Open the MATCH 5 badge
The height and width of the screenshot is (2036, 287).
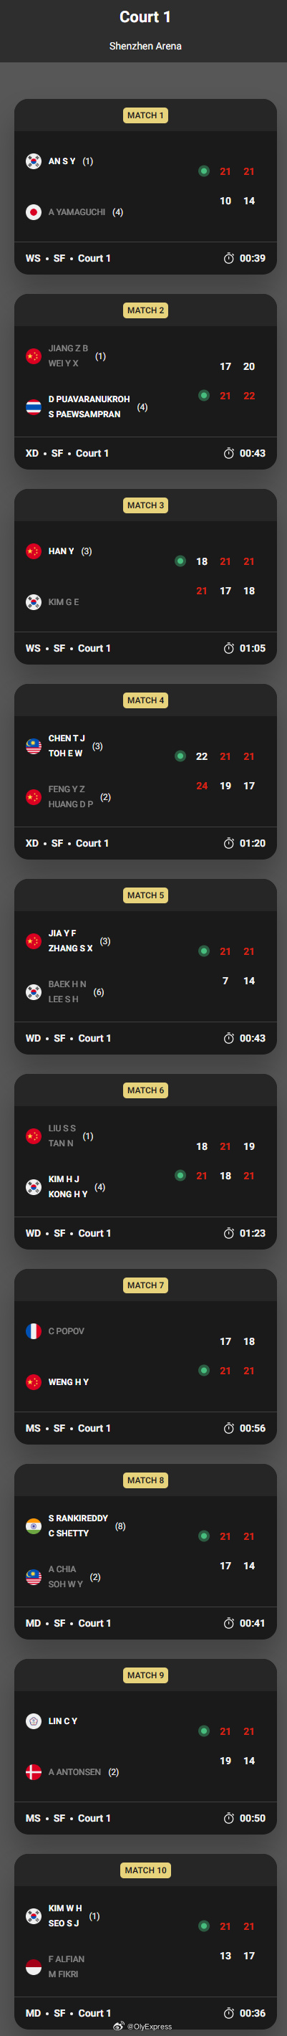coord(146,895)
